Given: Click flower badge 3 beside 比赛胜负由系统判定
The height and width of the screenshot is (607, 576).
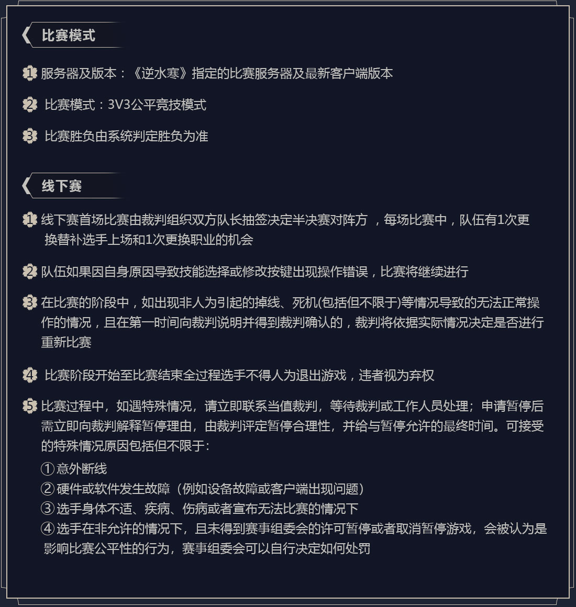Looking at the screenshot, I should [30, 136].
